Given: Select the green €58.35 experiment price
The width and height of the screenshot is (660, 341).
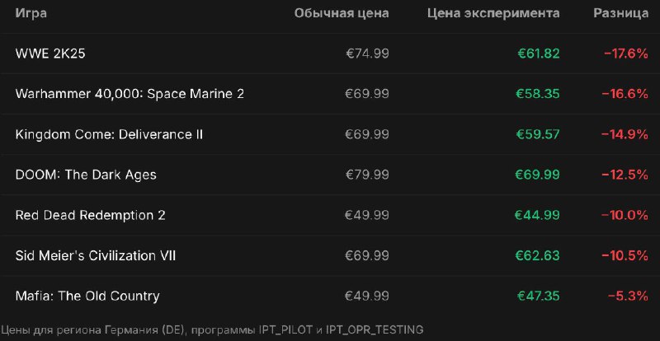Looking at the screenshot, I should pos(538,94).
